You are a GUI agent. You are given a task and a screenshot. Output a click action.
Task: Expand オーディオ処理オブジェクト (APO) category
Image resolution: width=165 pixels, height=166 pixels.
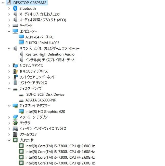point(9,20)
